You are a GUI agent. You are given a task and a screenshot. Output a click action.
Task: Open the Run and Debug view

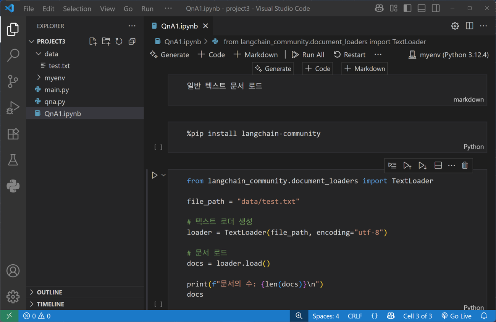coord(13,108)
